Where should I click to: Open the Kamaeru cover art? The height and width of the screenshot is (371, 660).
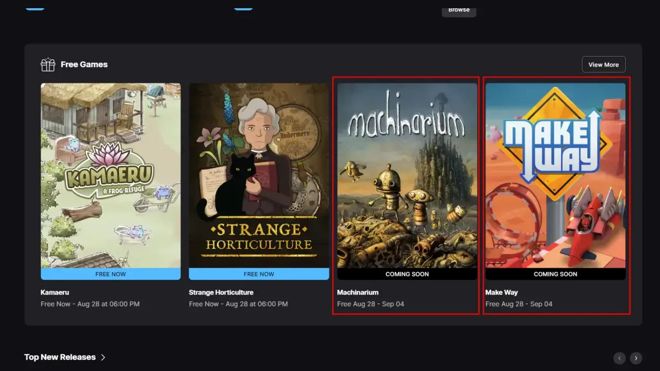tap(111, 175)
